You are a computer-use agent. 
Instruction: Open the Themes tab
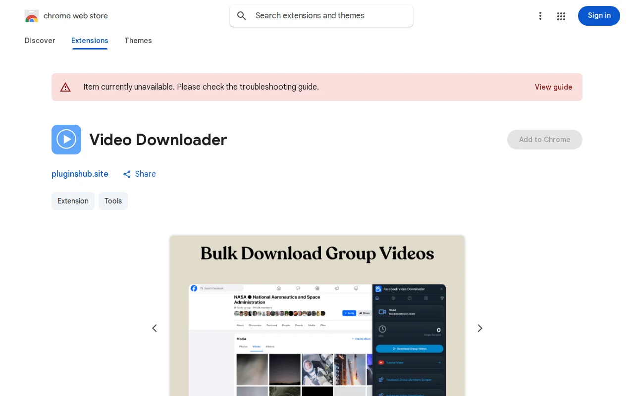[x=138, y=41]
